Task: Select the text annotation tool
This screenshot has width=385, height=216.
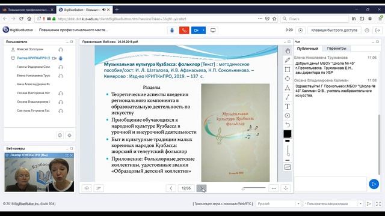Action: pos(288,106)
